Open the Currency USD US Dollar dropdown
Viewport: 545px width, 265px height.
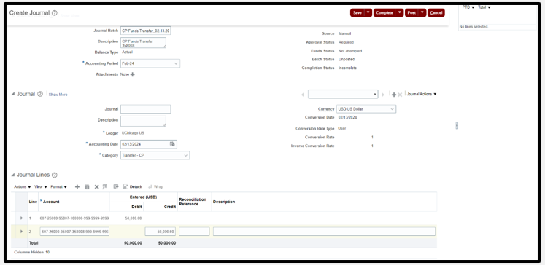coord(392,109)
